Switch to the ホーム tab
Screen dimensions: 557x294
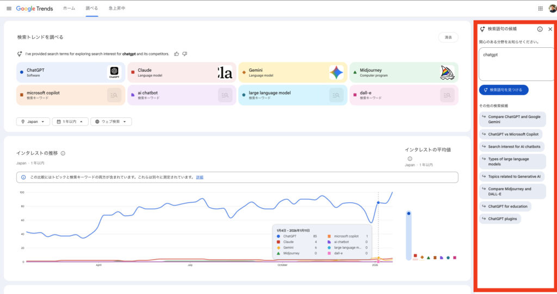[69, 9]
